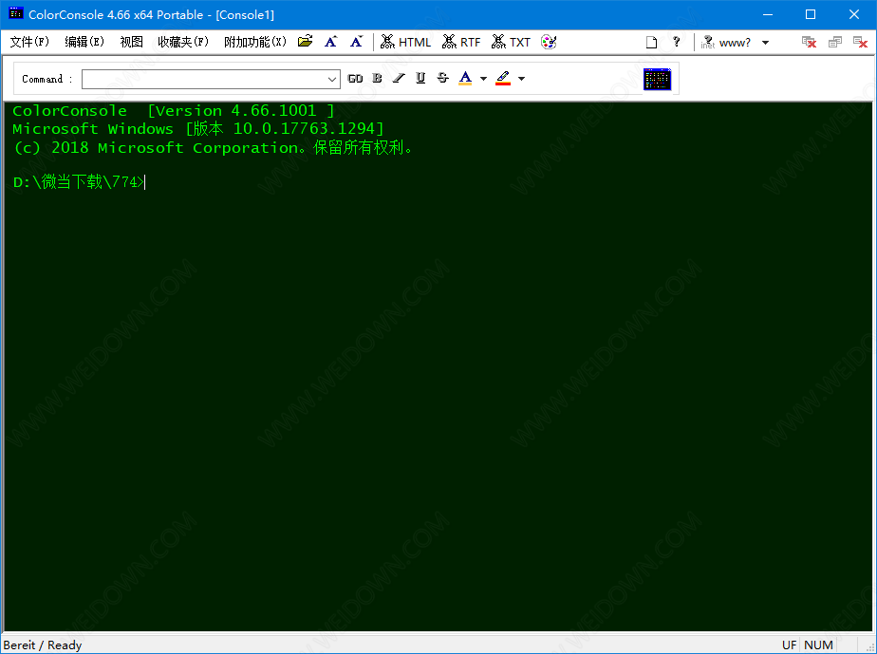This screenshot has width=877, height=654.
Task: Open the 附加功能(X) menu
Action: click(x=255, y=42)
